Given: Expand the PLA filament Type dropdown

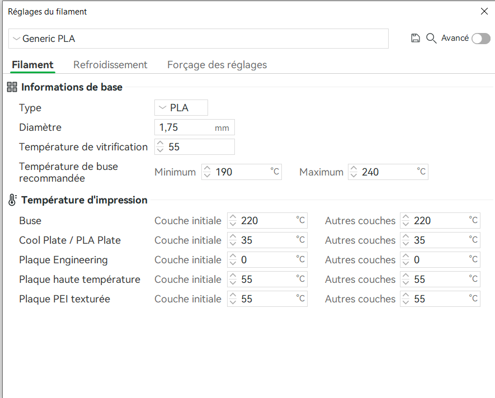Looking at the screenshot, I should coord(181,108).
